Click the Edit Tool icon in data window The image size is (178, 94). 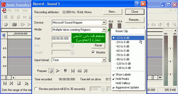click(4, 35)
